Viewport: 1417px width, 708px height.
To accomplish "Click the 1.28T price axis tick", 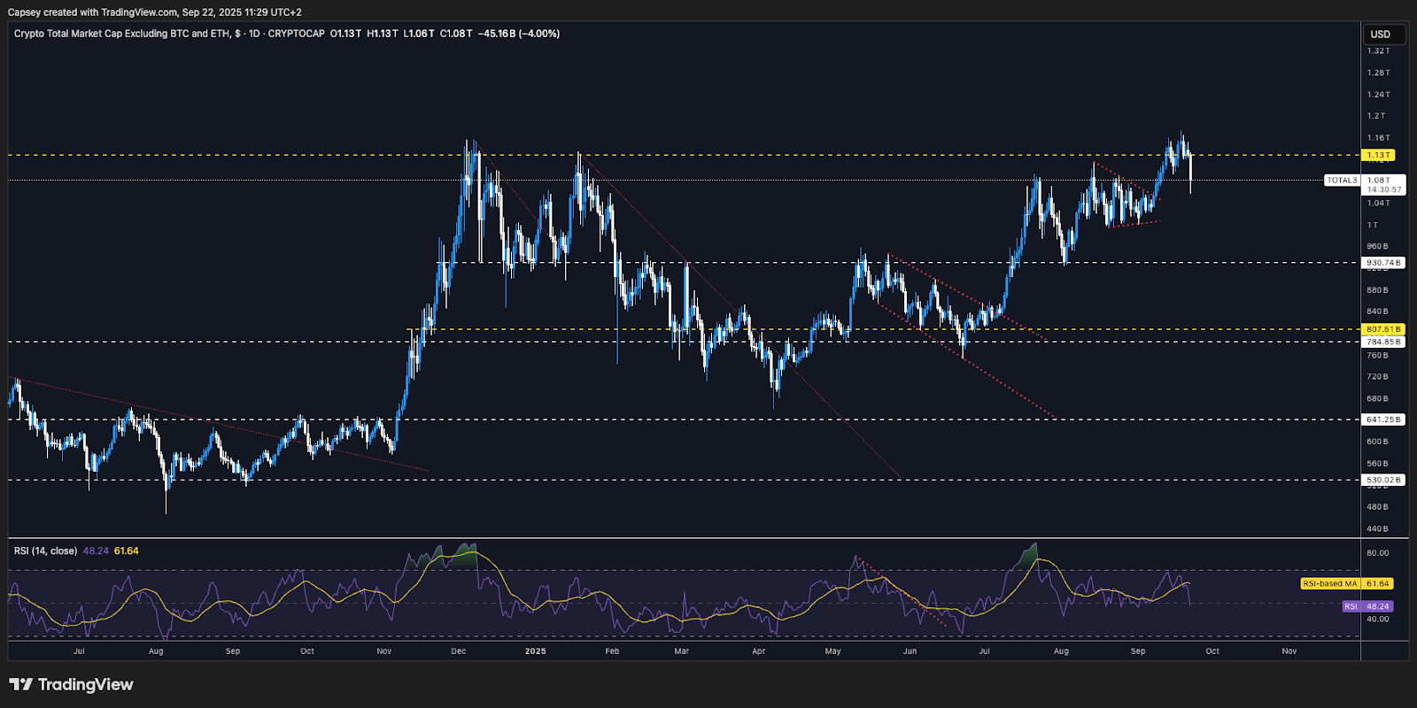I will point(1378,73).
